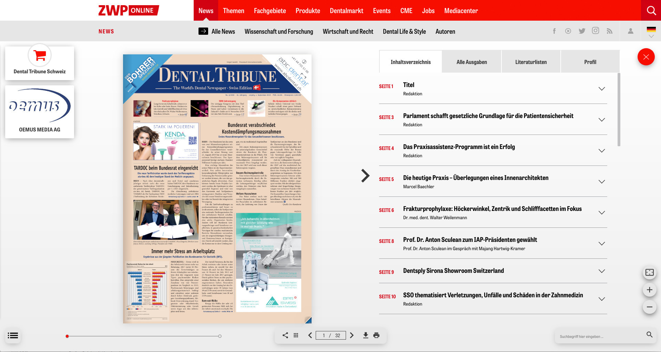Switch to the Profil tab
The height and width of the screenshot is (352, 661).
click(590, 62)
